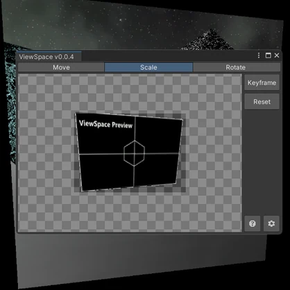Add a Keyframe with the Keyframe button
This screenshot has width=290, height=290.
click(x=262, y=83)
